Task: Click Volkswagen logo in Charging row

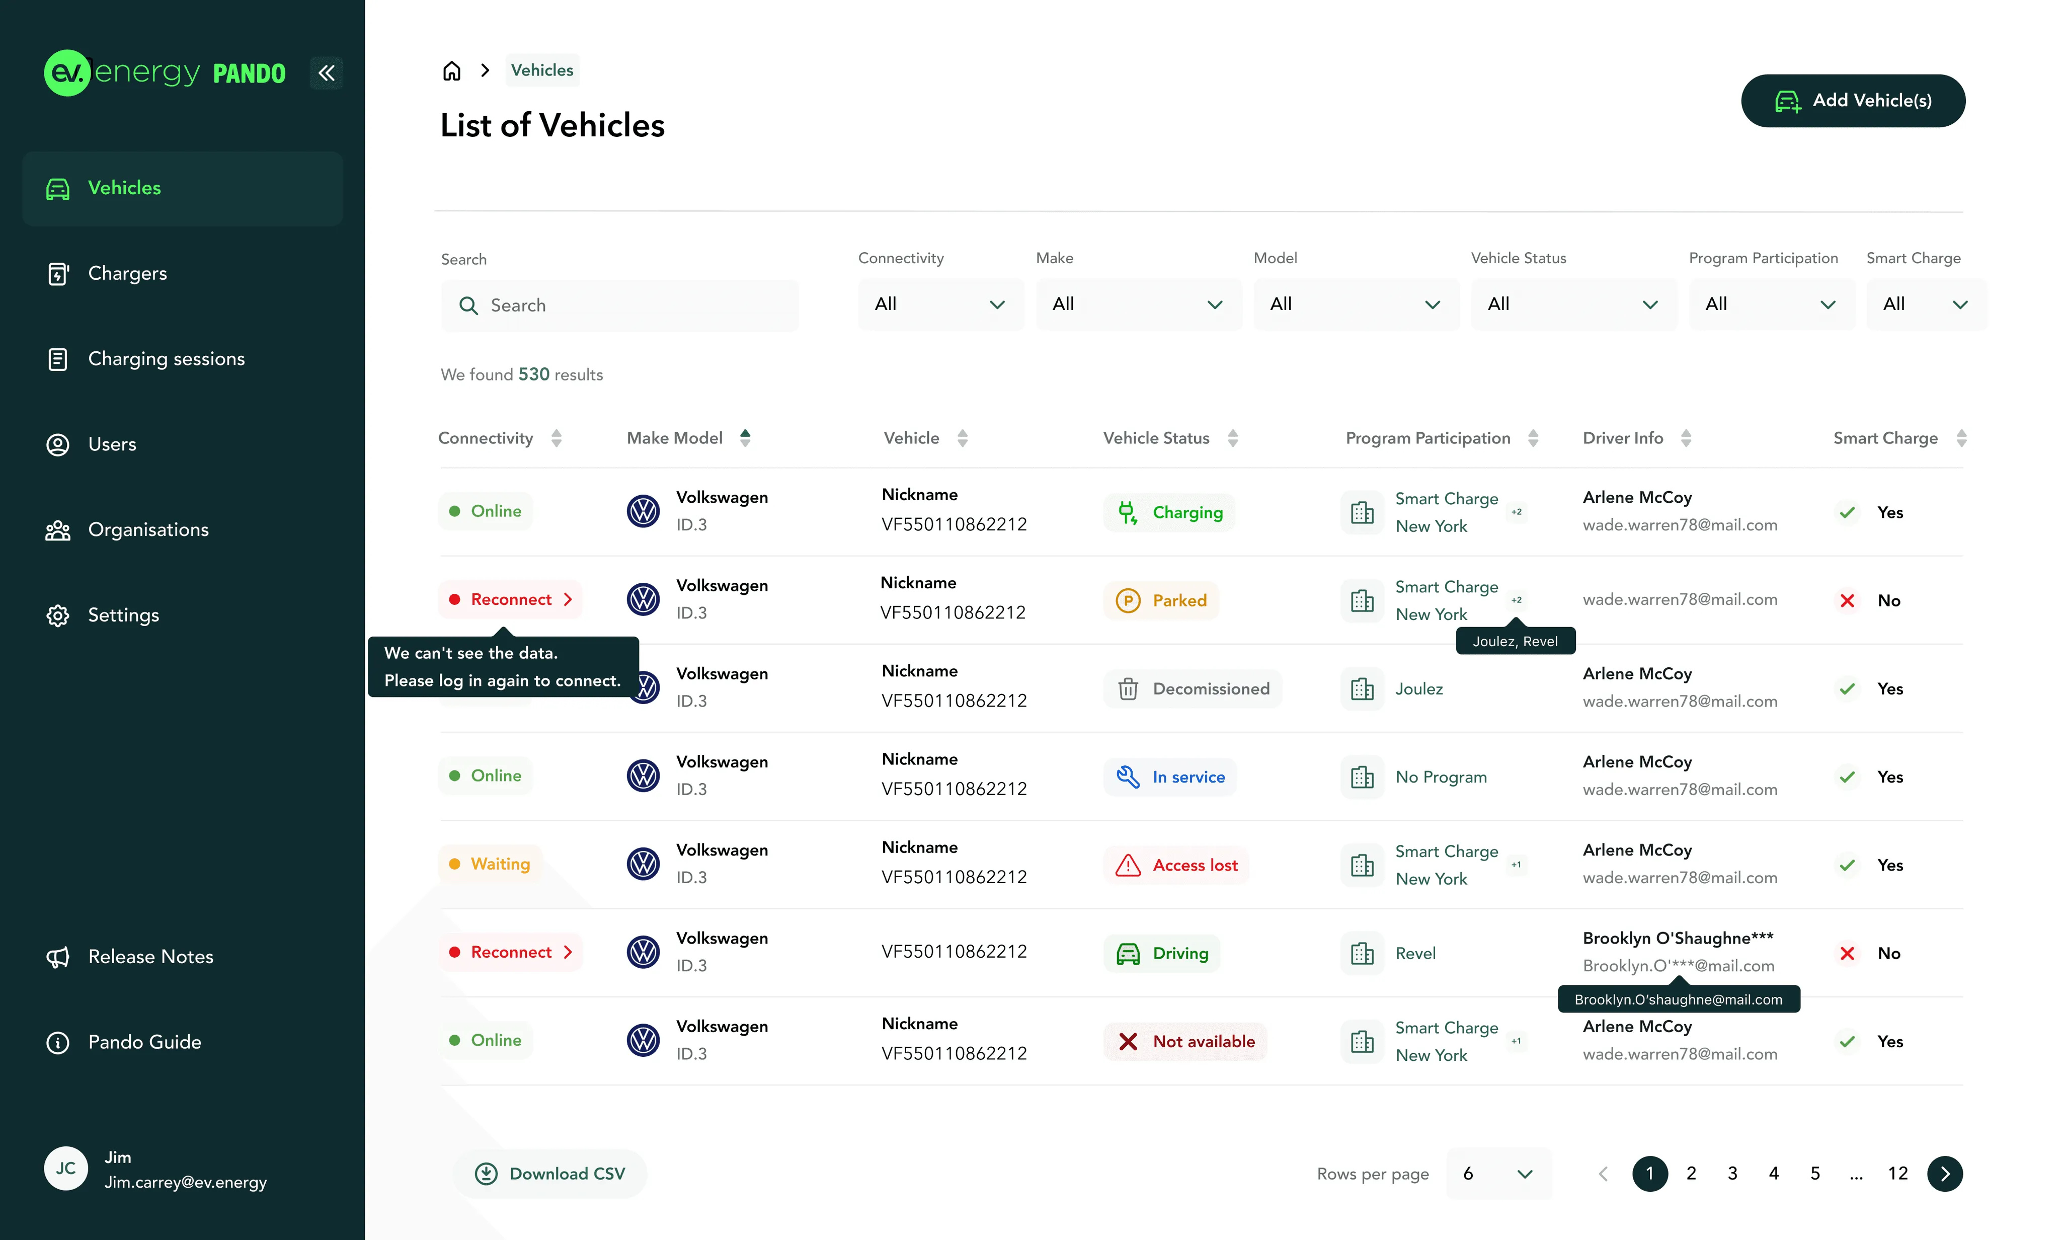Action: (x=643, y=511)
